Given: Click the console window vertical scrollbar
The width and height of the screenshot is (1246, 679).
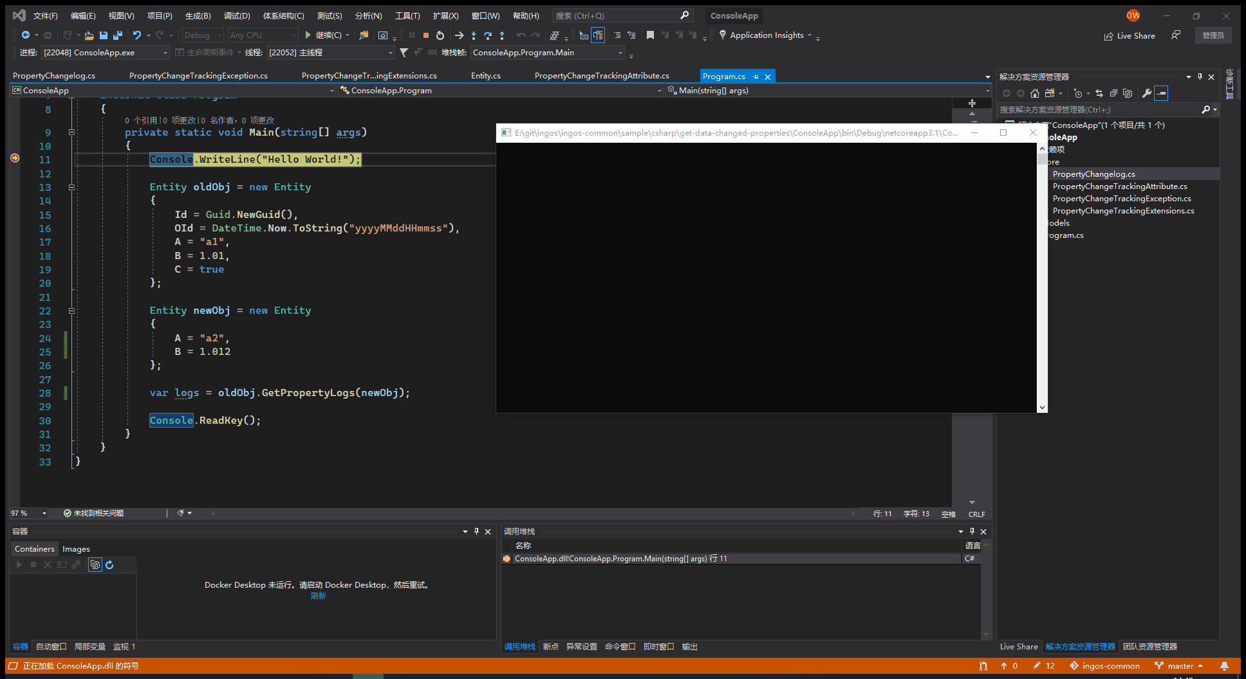Looking at the screenshot, I should tap(1042, 278).
